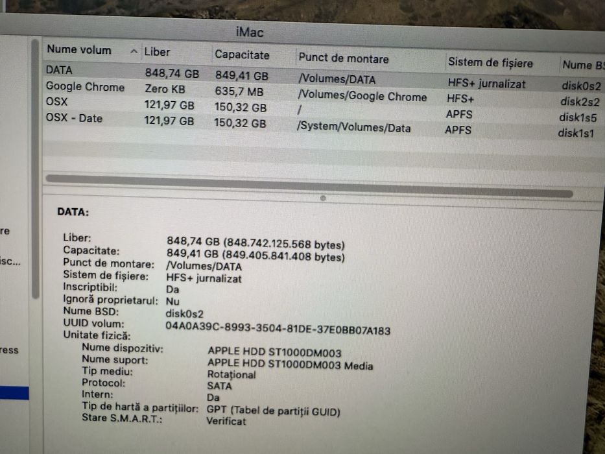Sort by the Capacitate column header
Viewport: 605px width, 454px height.
[x=242, y=54]
